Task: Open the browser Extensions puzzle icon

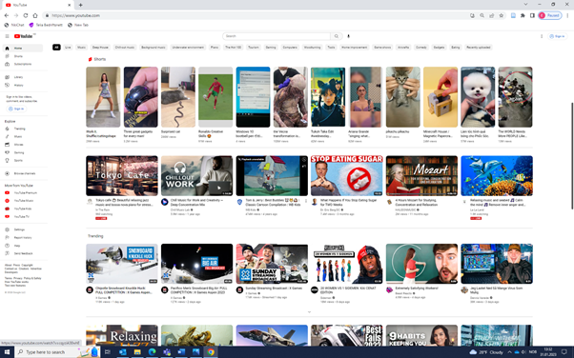Action: (523, 15)
